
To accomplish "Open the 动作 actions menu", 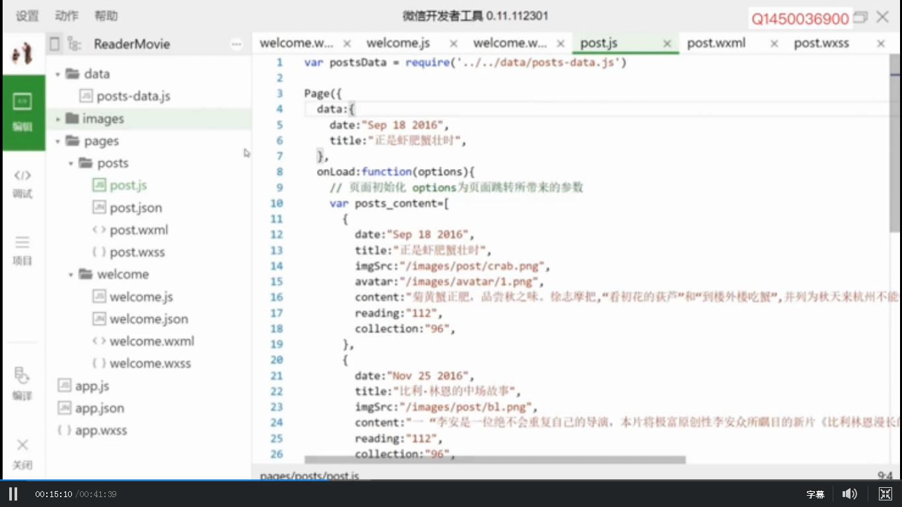I will coord(67,16).
